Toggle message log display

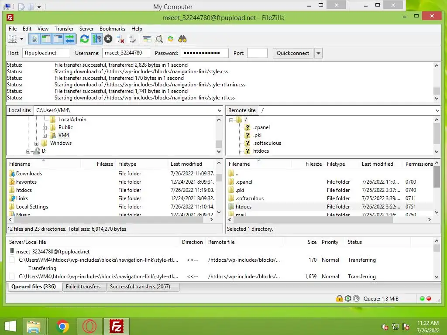(34, 39)
